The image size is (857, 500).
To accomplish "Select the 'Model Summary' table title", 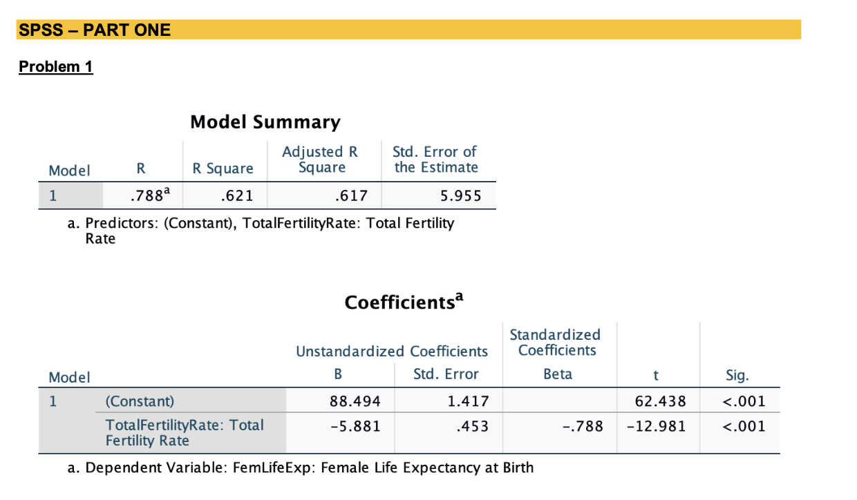I will [265, 122].
